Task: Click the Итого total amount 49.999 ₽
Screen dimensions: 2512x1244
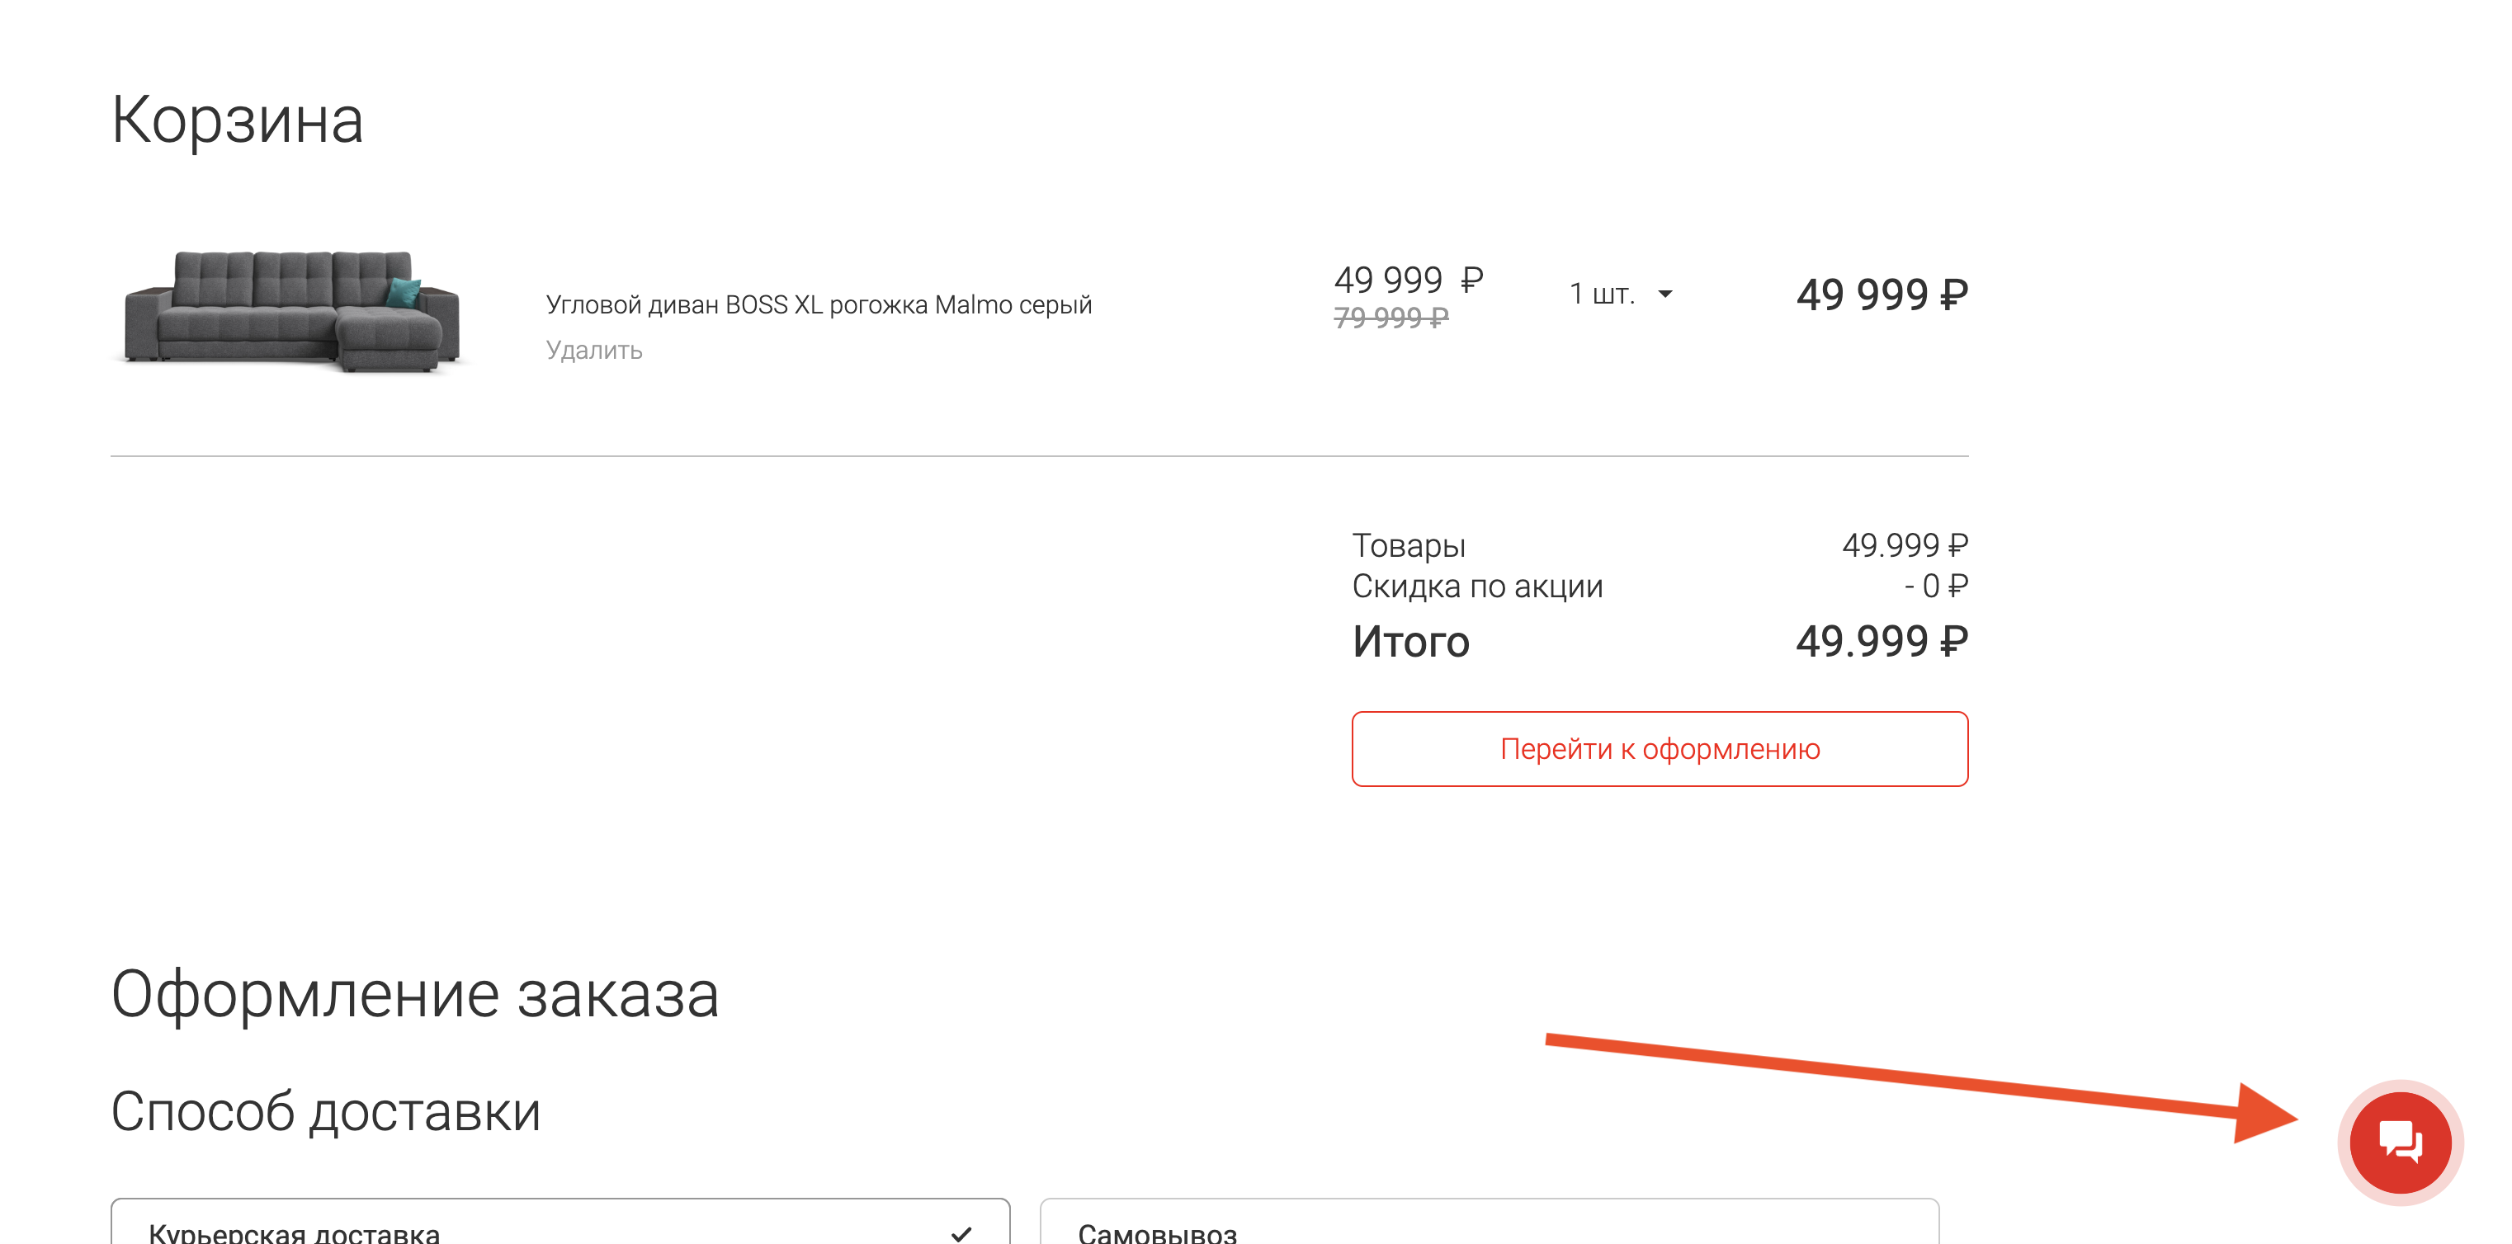Action: click(1881, 642)
